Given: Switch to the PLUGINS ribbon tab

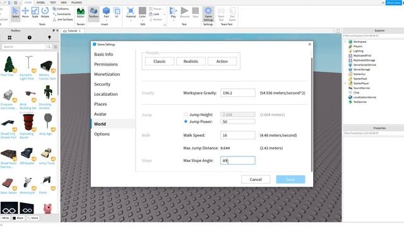Looking at the screenshot, I should coord(76,3).
